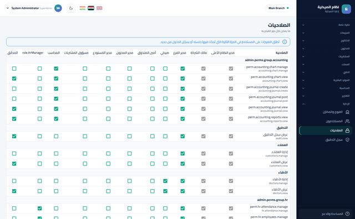
Task: Uncheck المحاسب for perm.accounting.chart.manage
Action: 56,69
